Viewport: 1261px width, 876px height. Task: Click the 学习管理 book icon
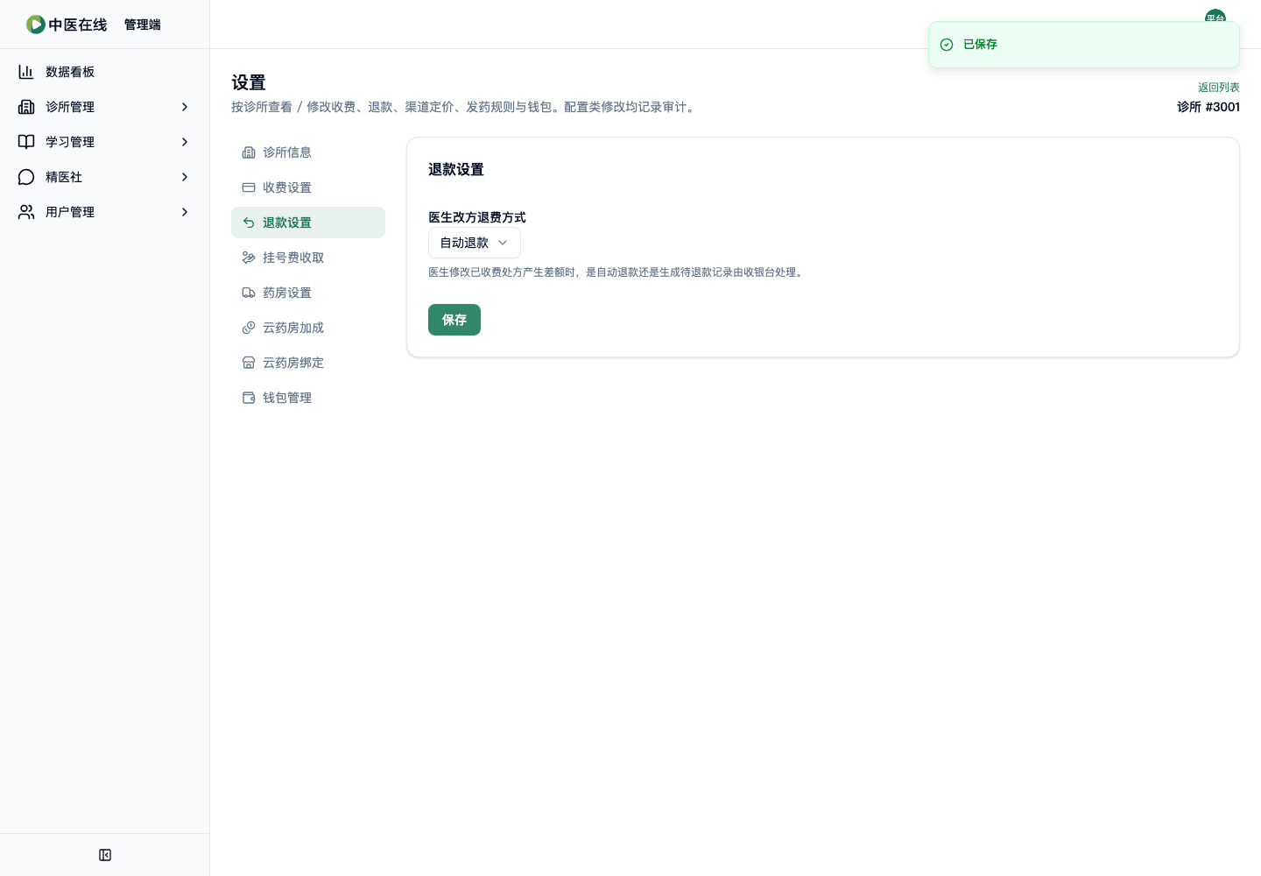coord(26,142)
